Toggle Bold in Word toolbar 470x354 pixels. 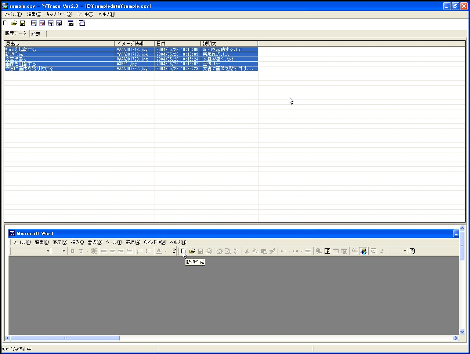[x=72, y=251]
